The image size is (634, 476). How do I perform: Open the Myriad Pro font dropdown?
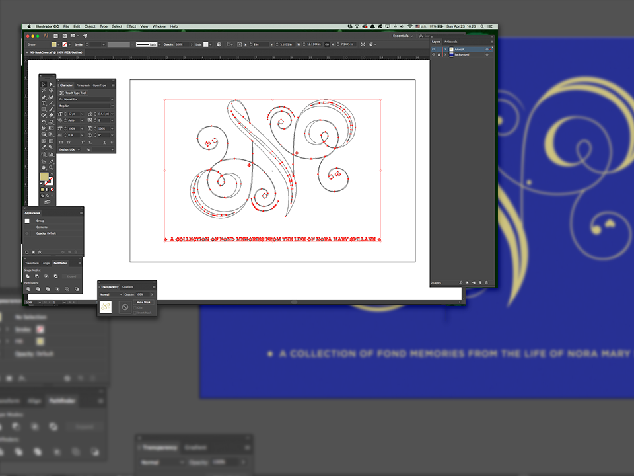click(x=112, y=99)
